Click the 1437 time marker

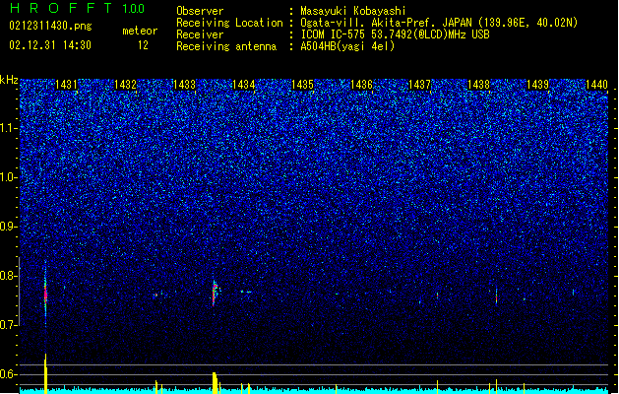[x=419, y=85]
